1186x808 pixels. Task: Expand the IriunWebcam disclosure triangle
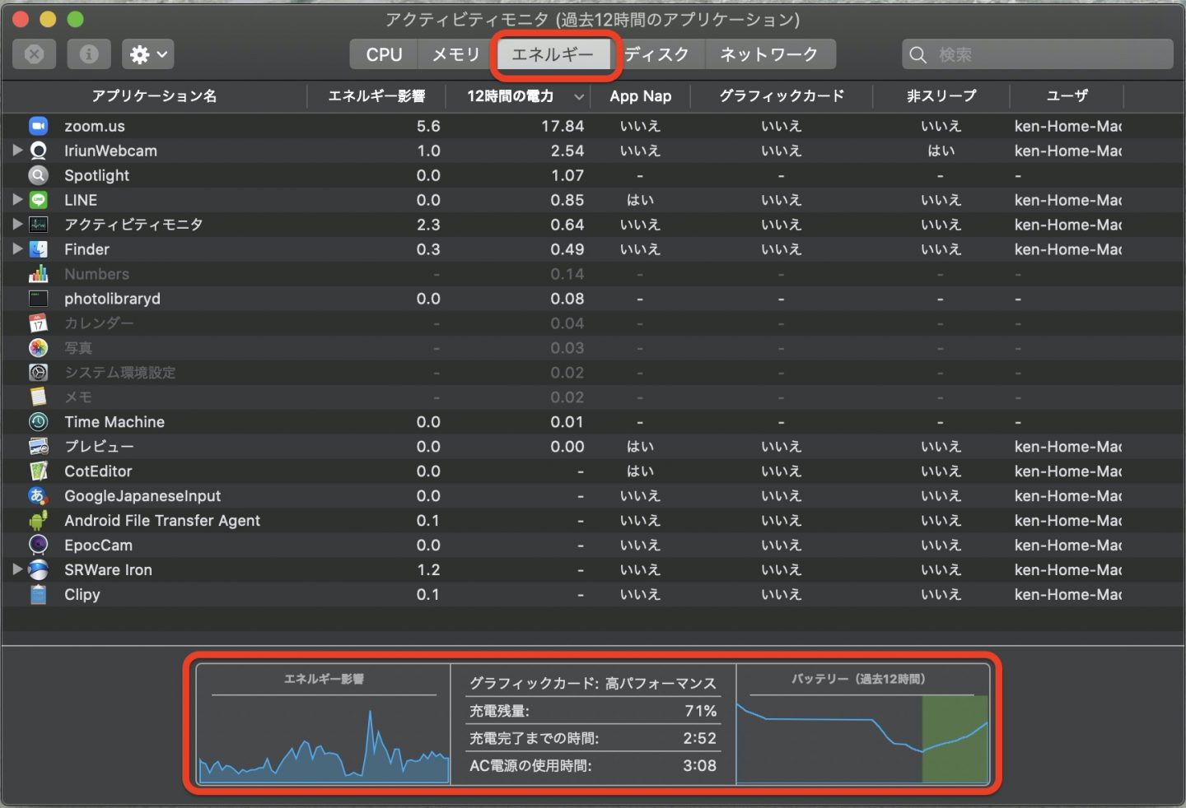17,151
